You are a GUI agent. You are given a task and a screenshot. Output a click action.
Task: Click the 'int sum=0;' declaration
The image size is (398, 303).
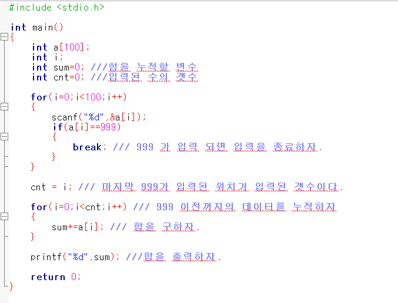coord(58,67)
